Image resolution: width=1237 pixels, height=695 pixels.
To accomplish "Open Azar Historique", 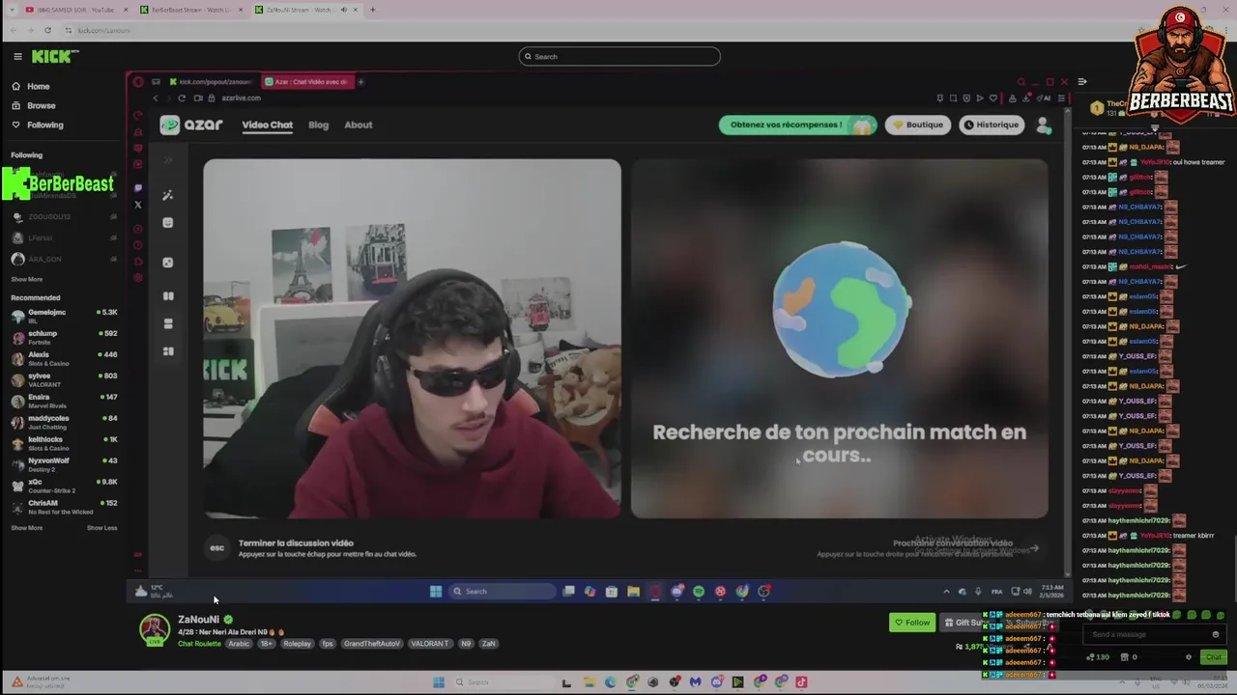I will [x=992, y=125].
